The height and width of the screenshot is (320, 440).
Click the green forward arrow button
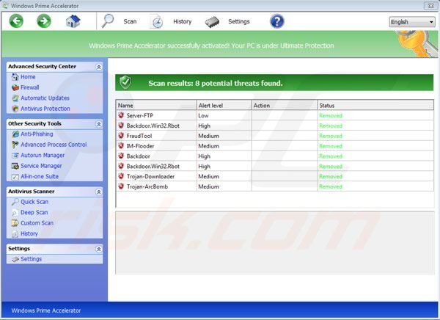click(44, 21)
